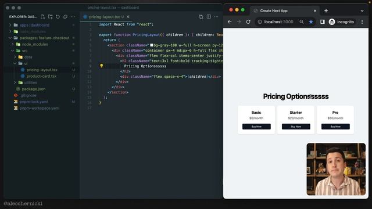
Task: Close the pricing-layout.tsx editor tab
Action: (x=128, y=17)
